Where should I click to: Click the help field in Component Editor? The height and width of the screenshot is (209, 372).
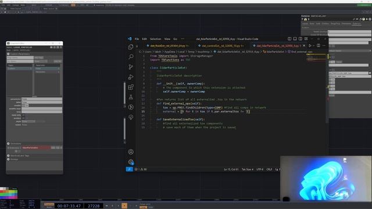(42, 111)
